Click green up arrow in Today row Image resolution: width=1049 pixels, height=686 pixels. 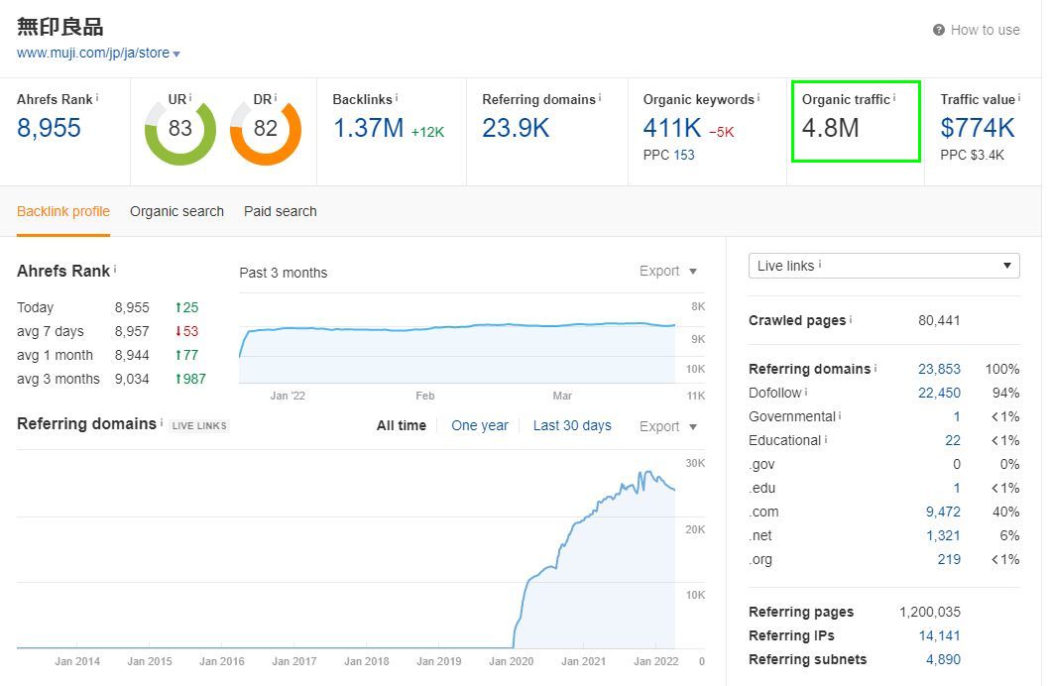click(x=178, y=307)
